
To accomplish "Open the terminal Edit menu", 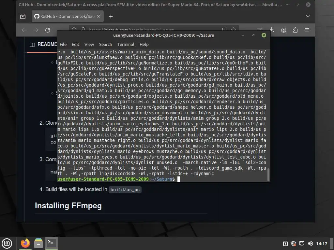I will 75,44.
